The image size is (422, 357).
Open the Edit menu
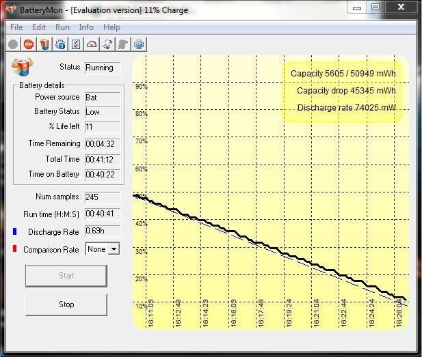click(x=39, y=27)
